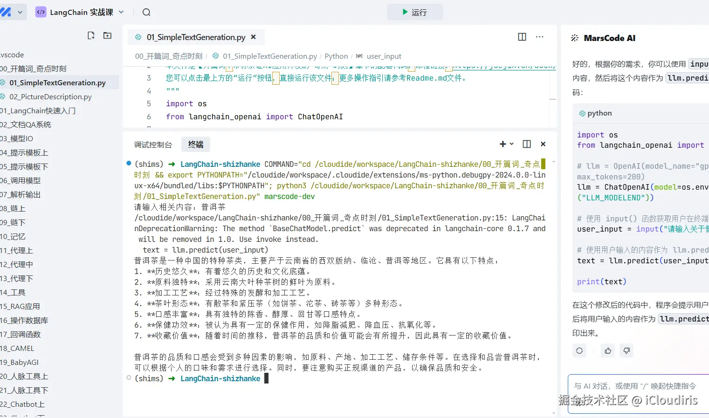Screen dimensions: 709x418
Task: Click the 运行 button at the top
Action: (x=414, y=12)
